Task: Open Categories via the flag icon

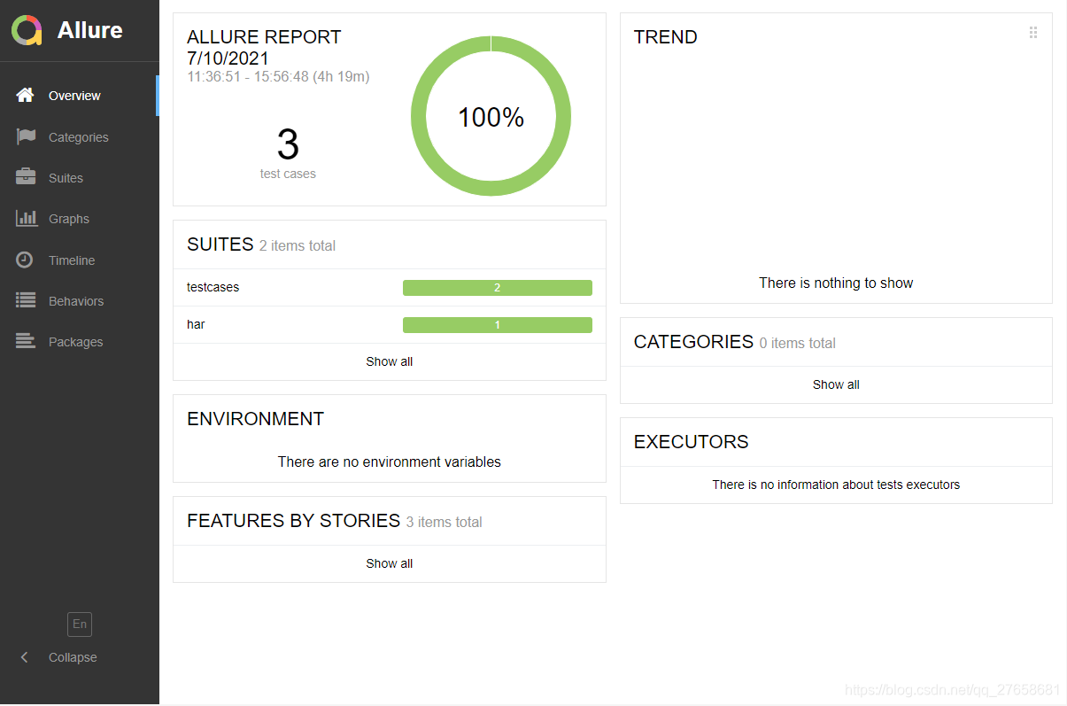Action: 25,136
